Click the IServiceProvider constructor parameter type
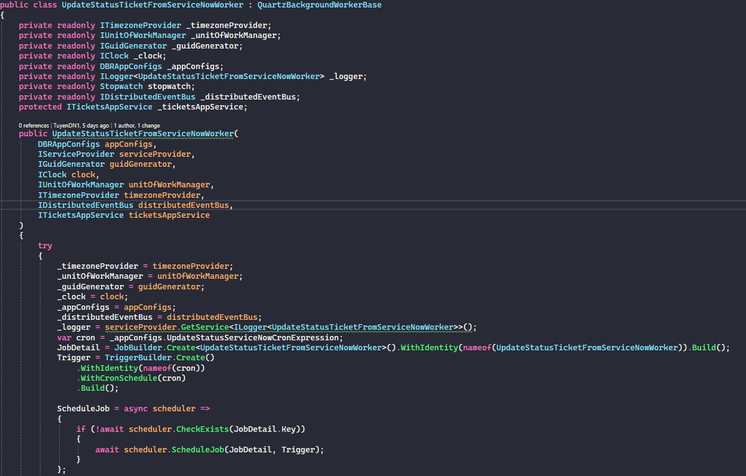Image resolution: width=746 pixels, height=476 pixels. coord(76,154)
